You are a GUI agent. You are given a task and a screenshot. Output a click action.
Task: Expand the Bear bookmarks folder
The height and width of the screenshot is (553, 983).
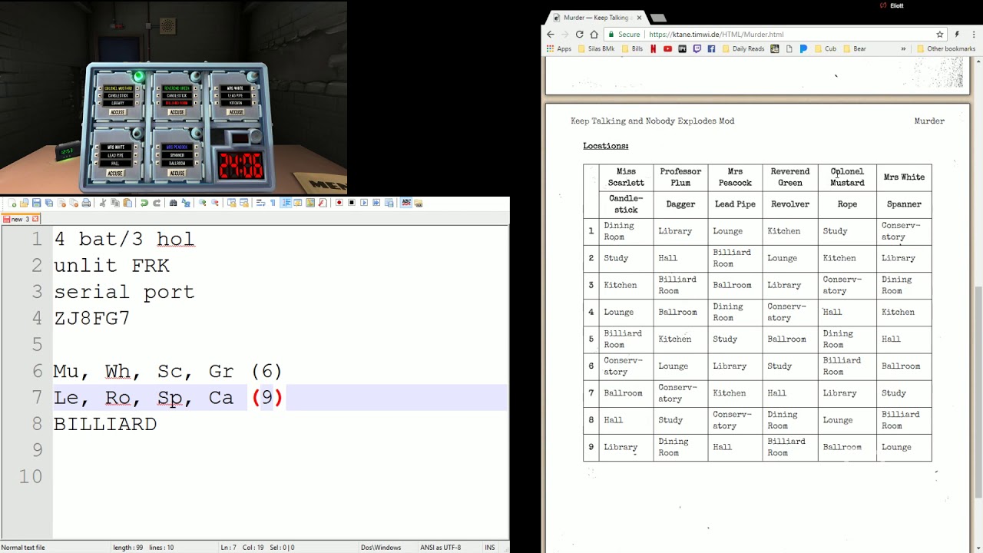click(854, 48)
